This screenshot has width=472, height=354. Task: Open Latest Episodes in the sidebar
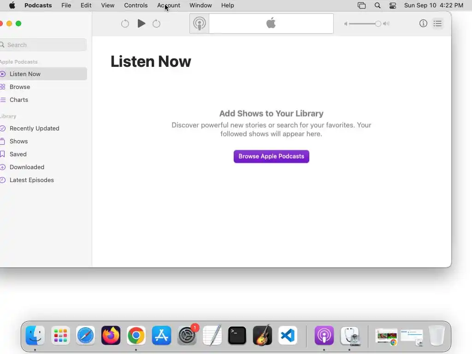(43, 180)
